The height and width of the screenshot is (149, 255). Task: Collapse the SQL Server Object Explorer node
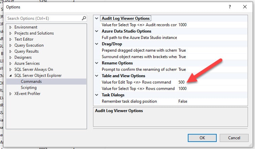[11, 76]
